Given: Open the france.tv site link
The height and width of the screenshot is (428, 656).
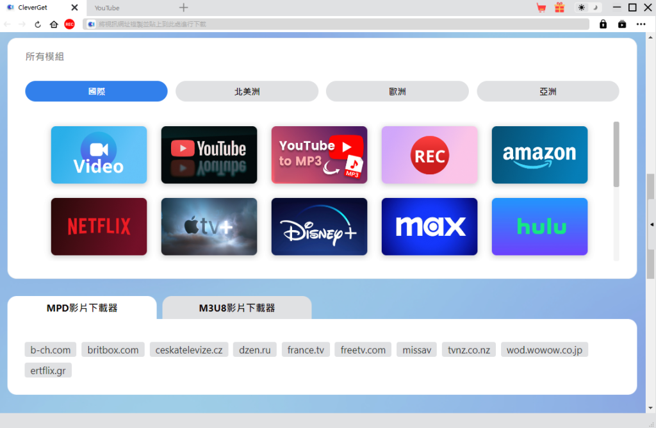Looking at the screenshot, I should (x=306, y=350).
